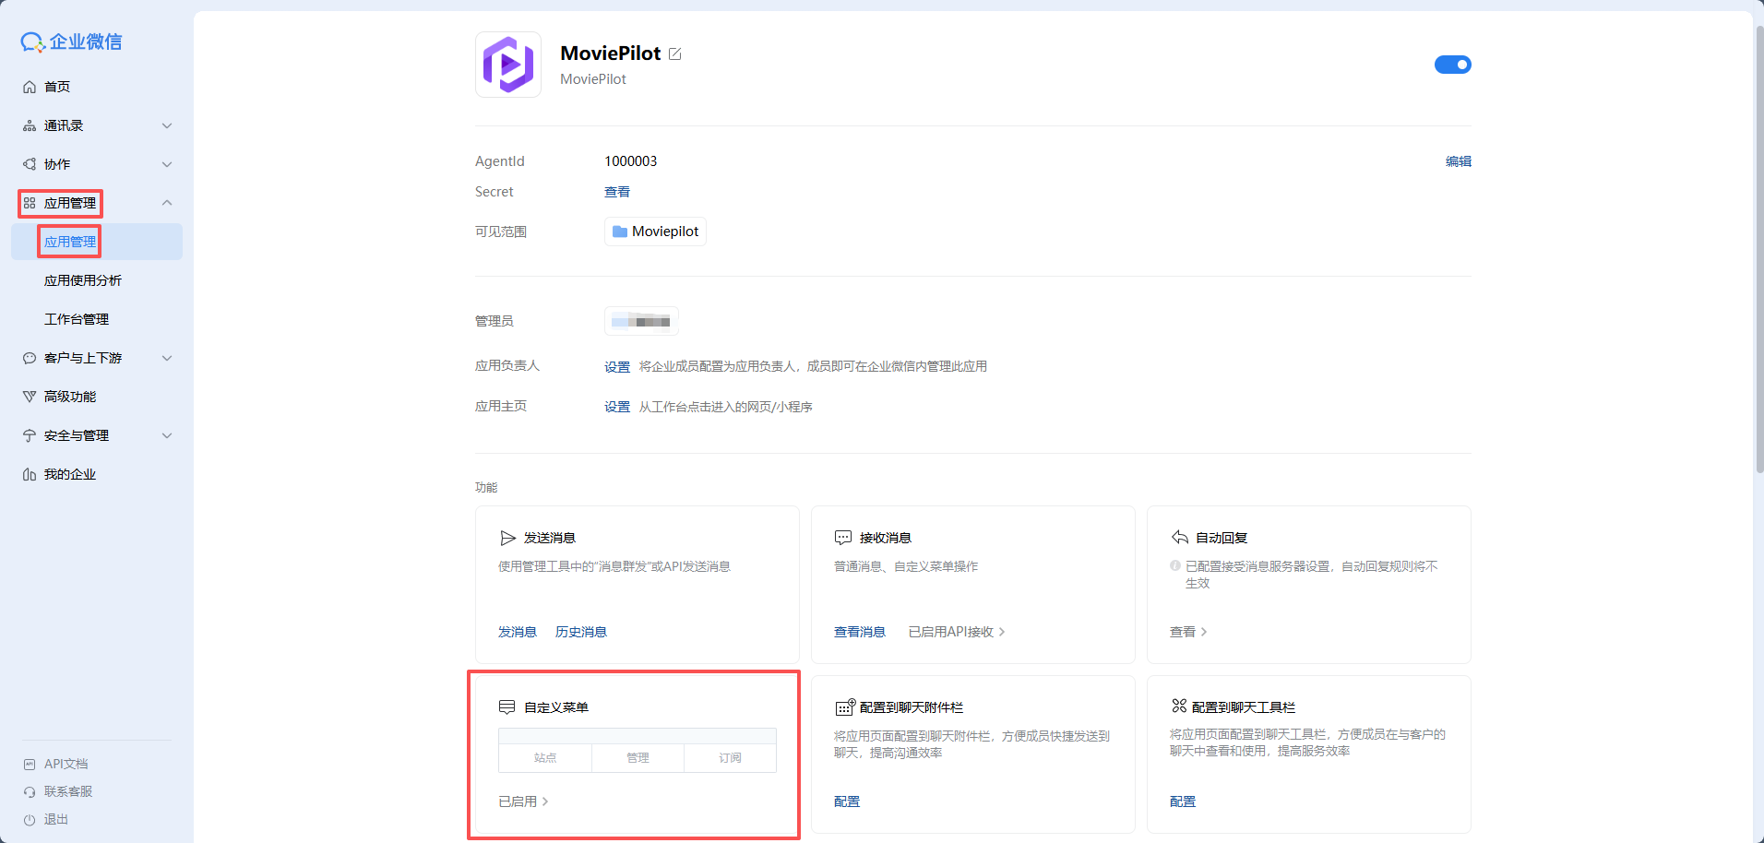
Task: Go to 工作台管理 menu item
Action: 77,319
